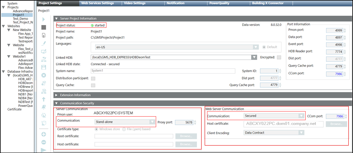Screen dimensions: 353x153
Task: Click the toolbar icon just above the up arrow
Action: 44,91
